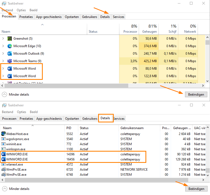Click the Taakbeheer title icon in the upper window
210x195 pixels.
pyautogui.click(x=4, y=3)
